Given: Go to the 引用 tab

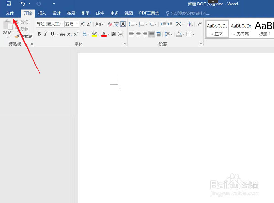Looking at the screenshot, I should (x=85, y=13).
